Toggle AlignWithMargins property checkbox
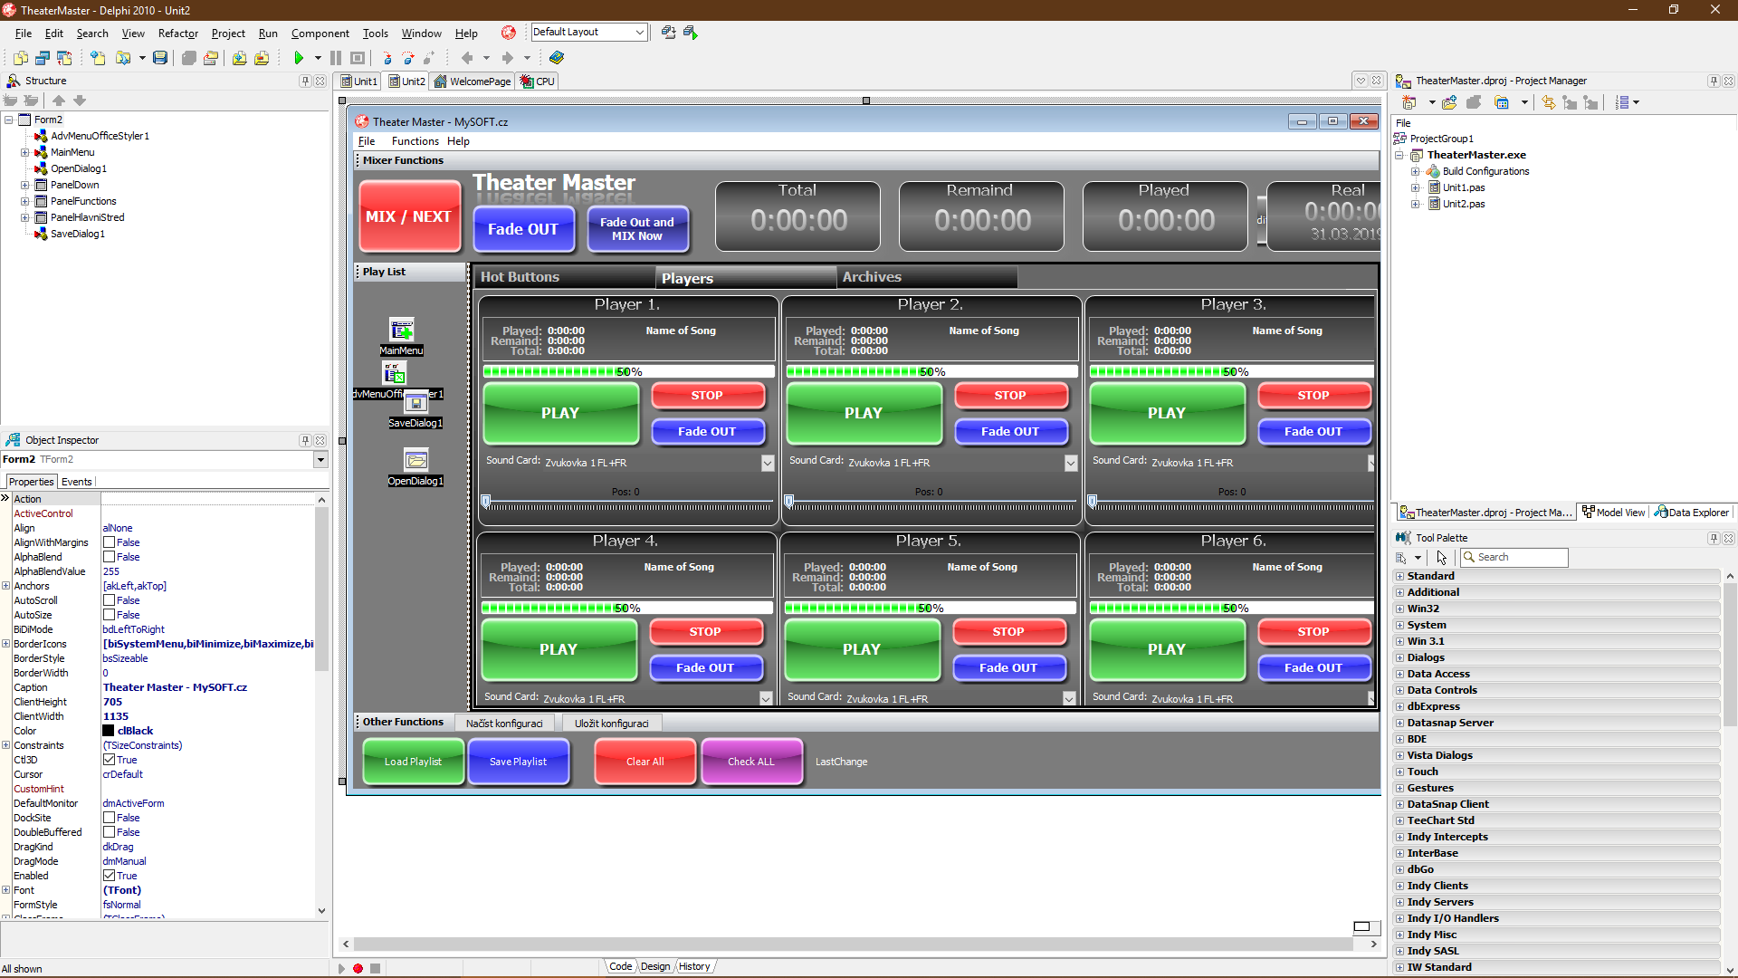Screen dimensions: 1738x978 click(109, 542)
